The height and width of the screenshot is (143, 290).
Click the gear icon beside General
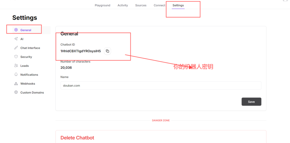click(16, 30)
